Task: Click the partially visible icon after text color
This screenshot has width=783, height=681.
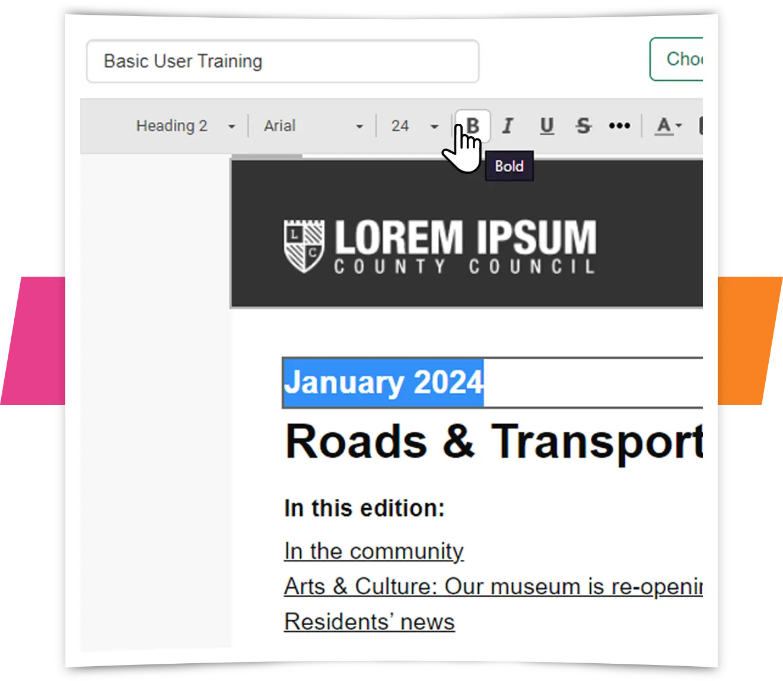Action: click(700, 126)
